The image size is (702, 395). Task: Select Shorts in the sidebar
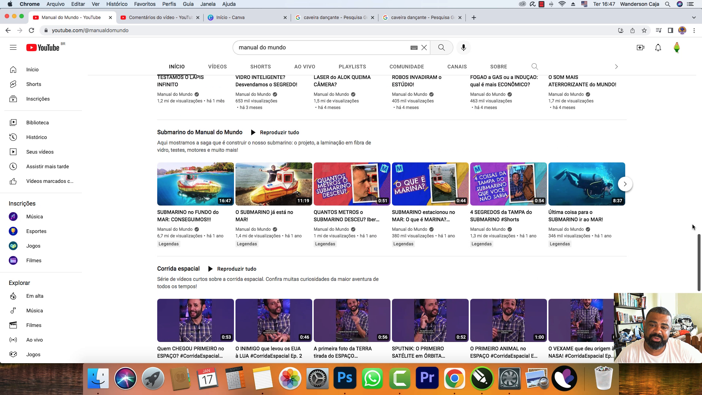34,84
